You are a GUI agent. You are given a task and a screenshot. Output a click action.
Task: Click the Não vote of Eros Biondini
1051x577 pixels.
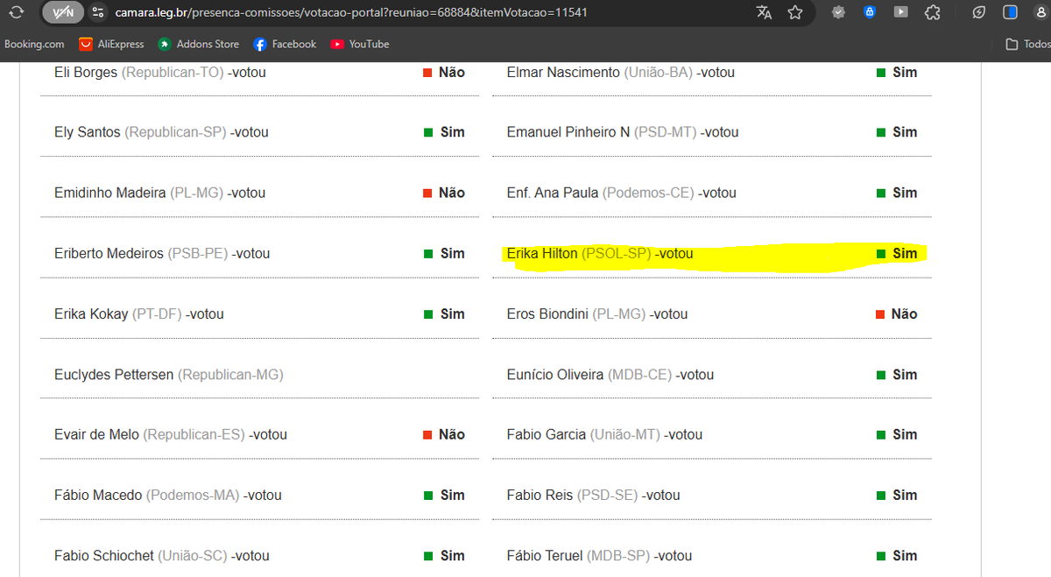(897, 313)
